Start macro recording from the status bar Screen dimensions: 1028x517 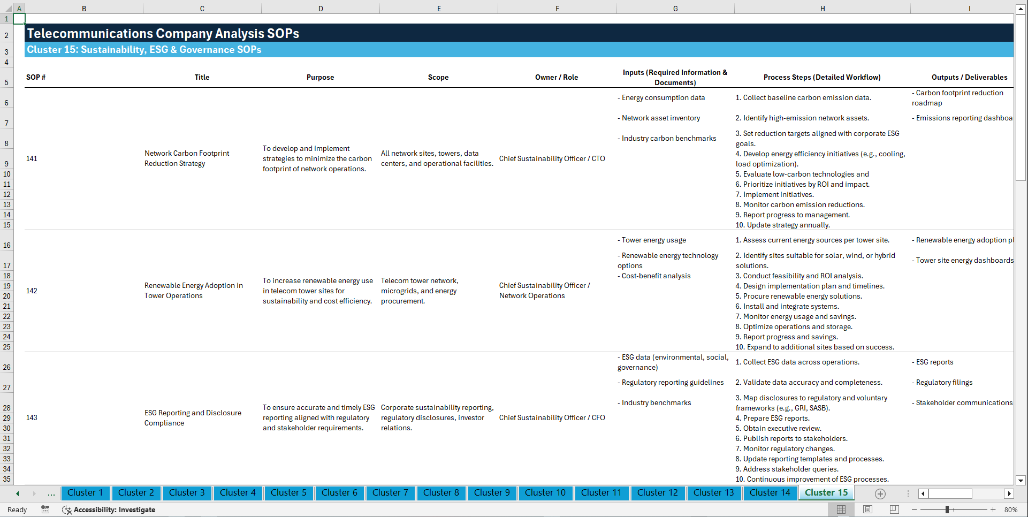[x=45, y=510]
